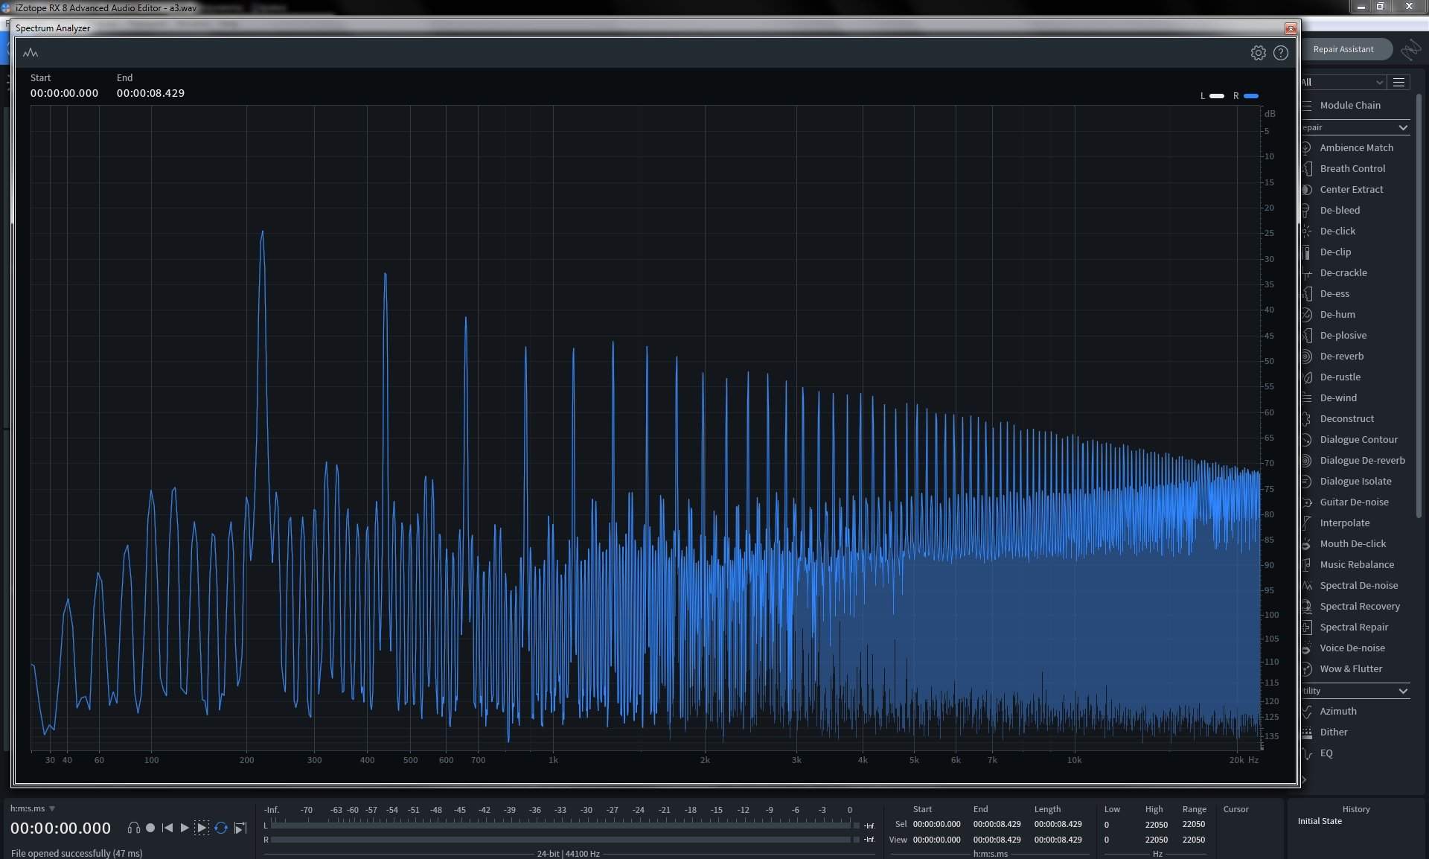Open the Spectral De-noise module
The height and width of the screenshot is (859, 1429).
(x=1358, y=585)
